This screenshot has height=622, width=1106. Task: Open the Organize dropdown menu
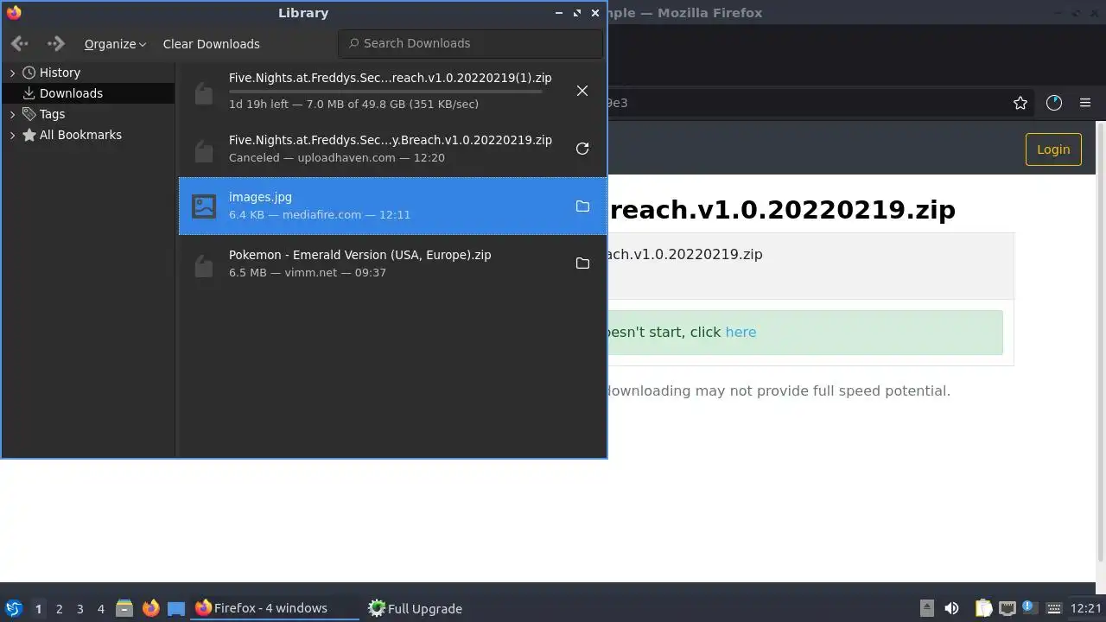point(115,44)
